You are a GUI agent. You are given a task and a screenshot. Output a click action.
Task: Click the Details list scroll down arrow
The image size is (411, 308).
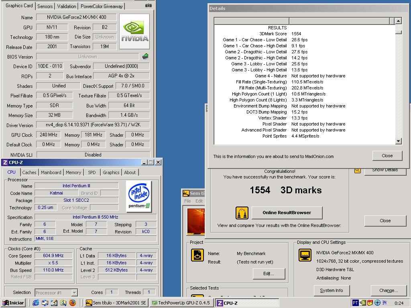(399, 141)
